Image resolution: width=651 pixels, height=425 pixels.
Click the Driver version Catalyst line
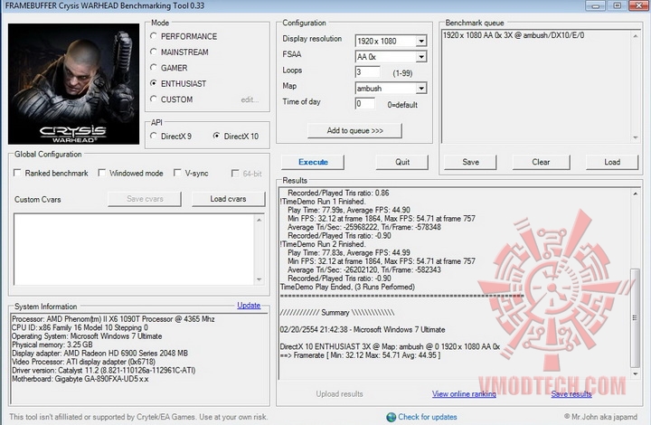click(103, 370)
